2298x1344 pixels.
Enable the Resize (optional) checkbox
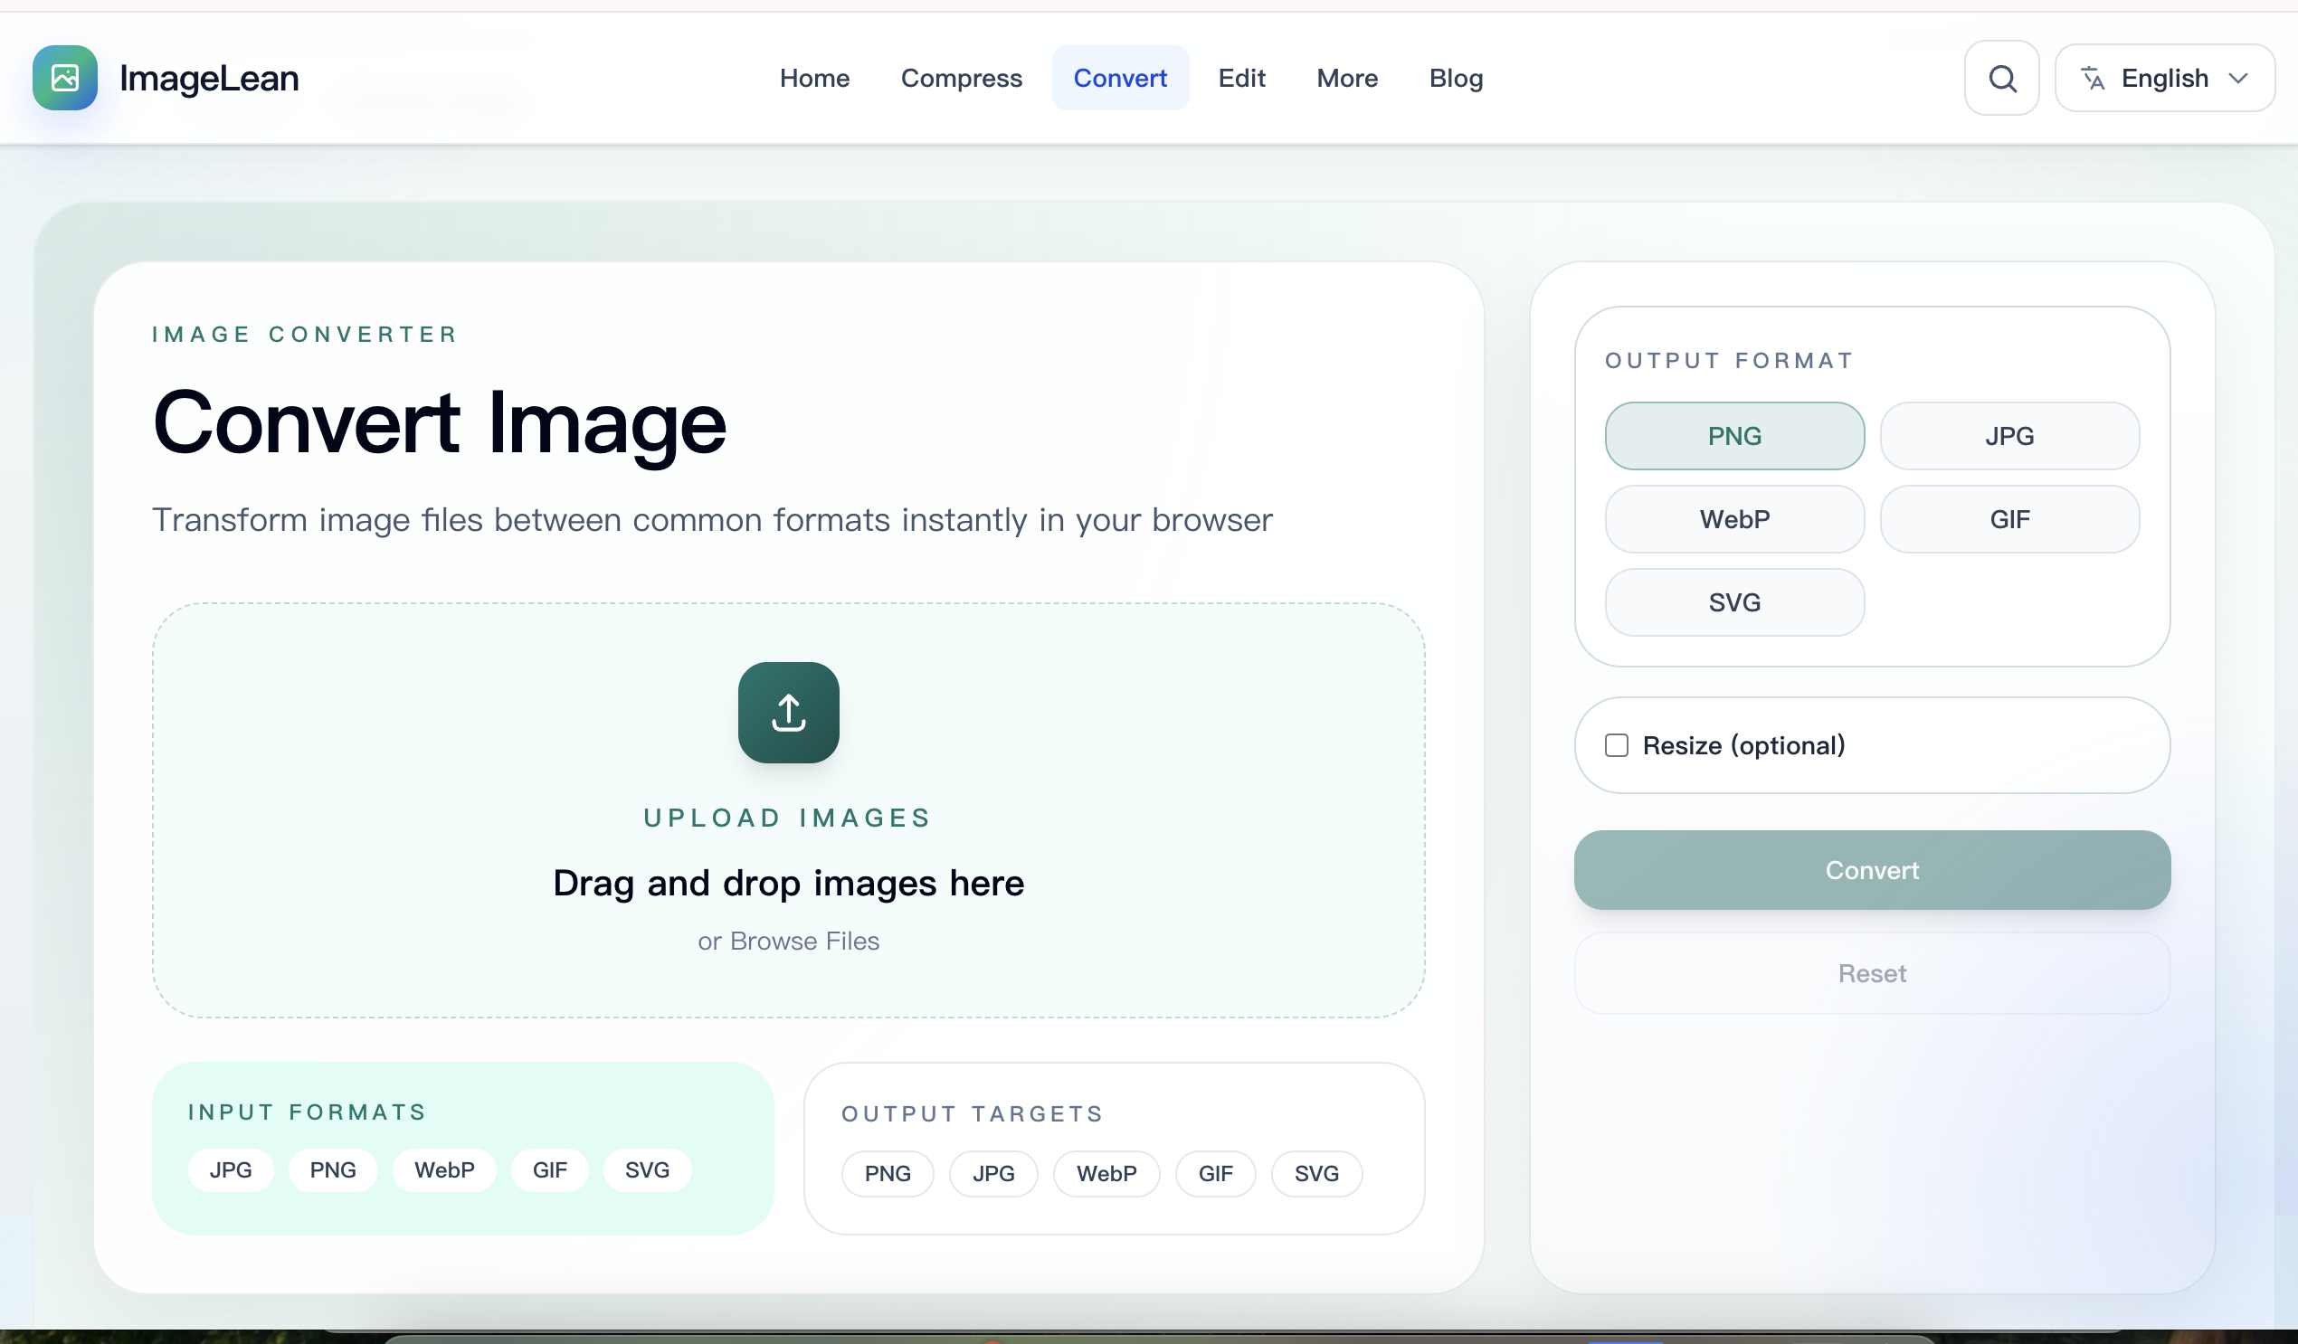pyautogui.click(x=1618, y=745)
